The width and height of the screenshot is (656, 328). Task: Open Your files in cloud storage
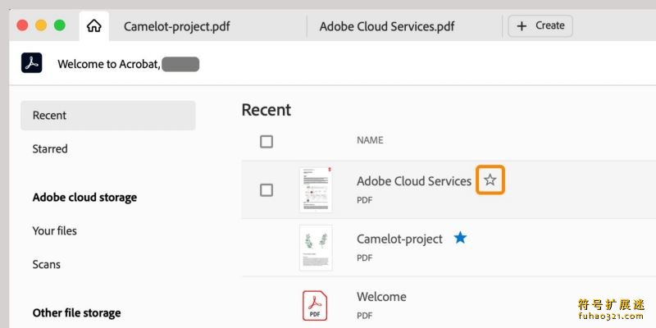[x=55, y=231]
